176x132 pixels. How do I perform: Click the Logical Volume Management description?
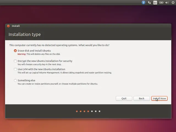(65, 73)
